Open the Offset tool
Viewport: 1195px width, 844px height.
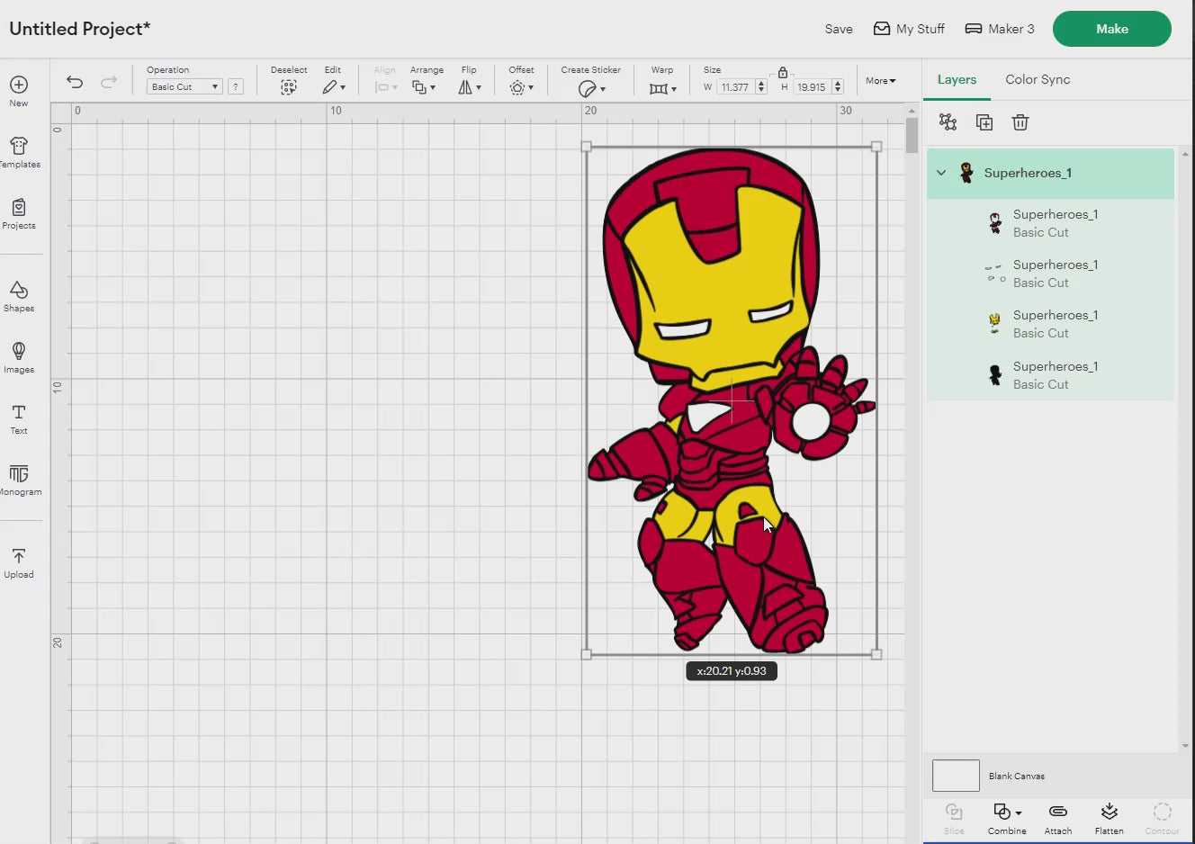pyautogui.click(x=521, y=87)
